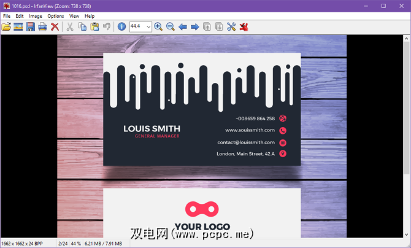411x248 pixels.
Task: Show image information blue icon
Action: [x=121, y=26]
